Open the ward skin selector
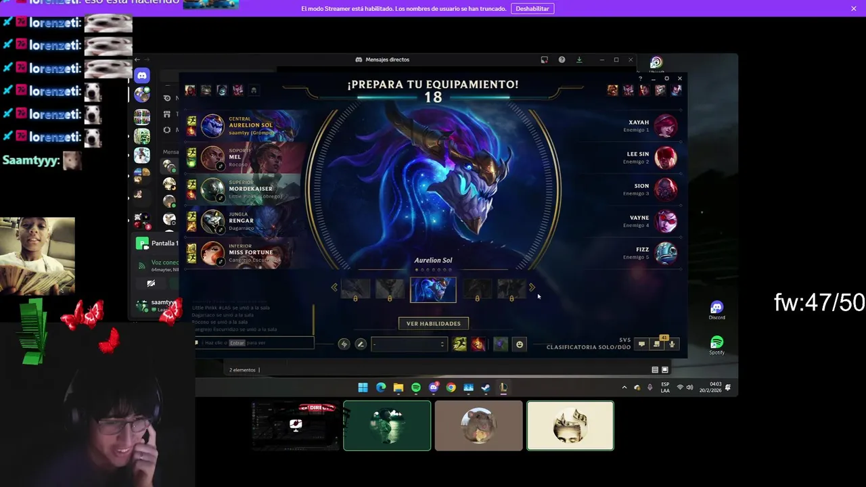This screenshot has height=487, width=866. tap(500, 344)
